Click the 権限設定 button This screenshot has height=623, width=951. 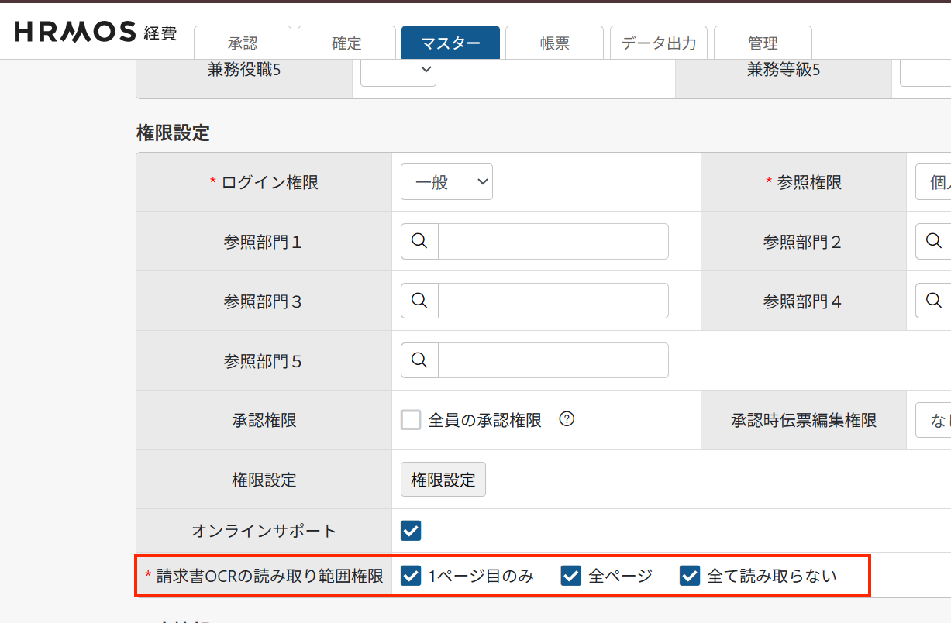tap(443, 480)
